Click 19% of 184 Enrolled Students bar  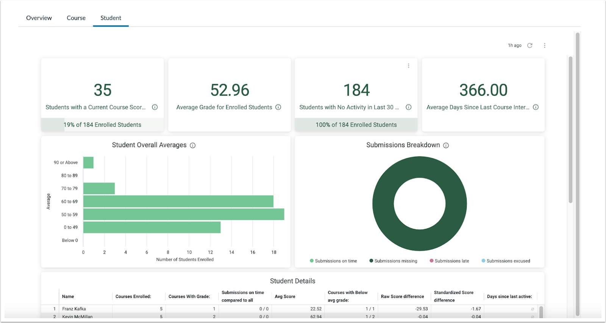point(102,125)
